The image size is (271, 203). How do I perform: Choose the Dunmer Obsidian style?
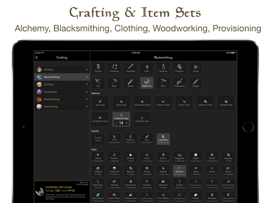(x=114, y=157)
